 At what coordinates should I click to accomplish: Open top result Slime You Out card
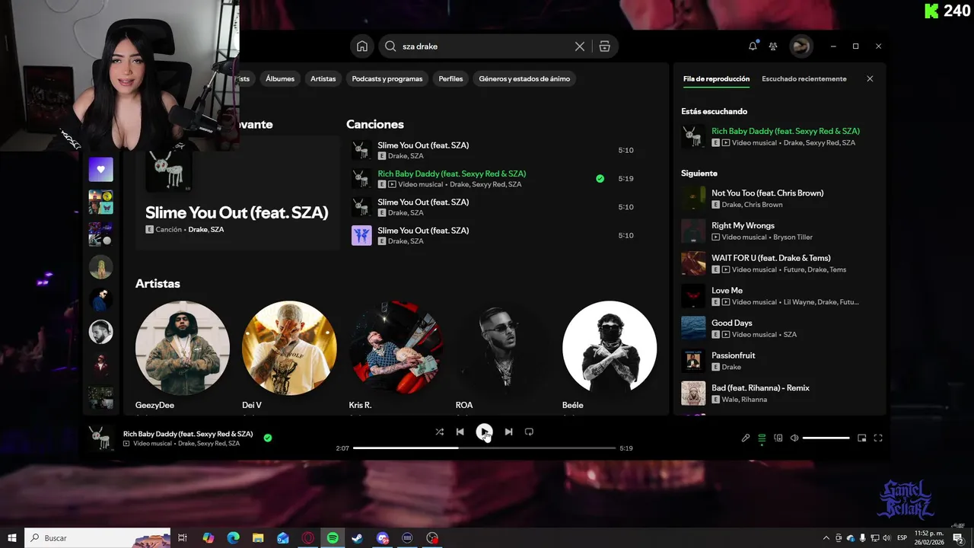click(x=237, y=193)
